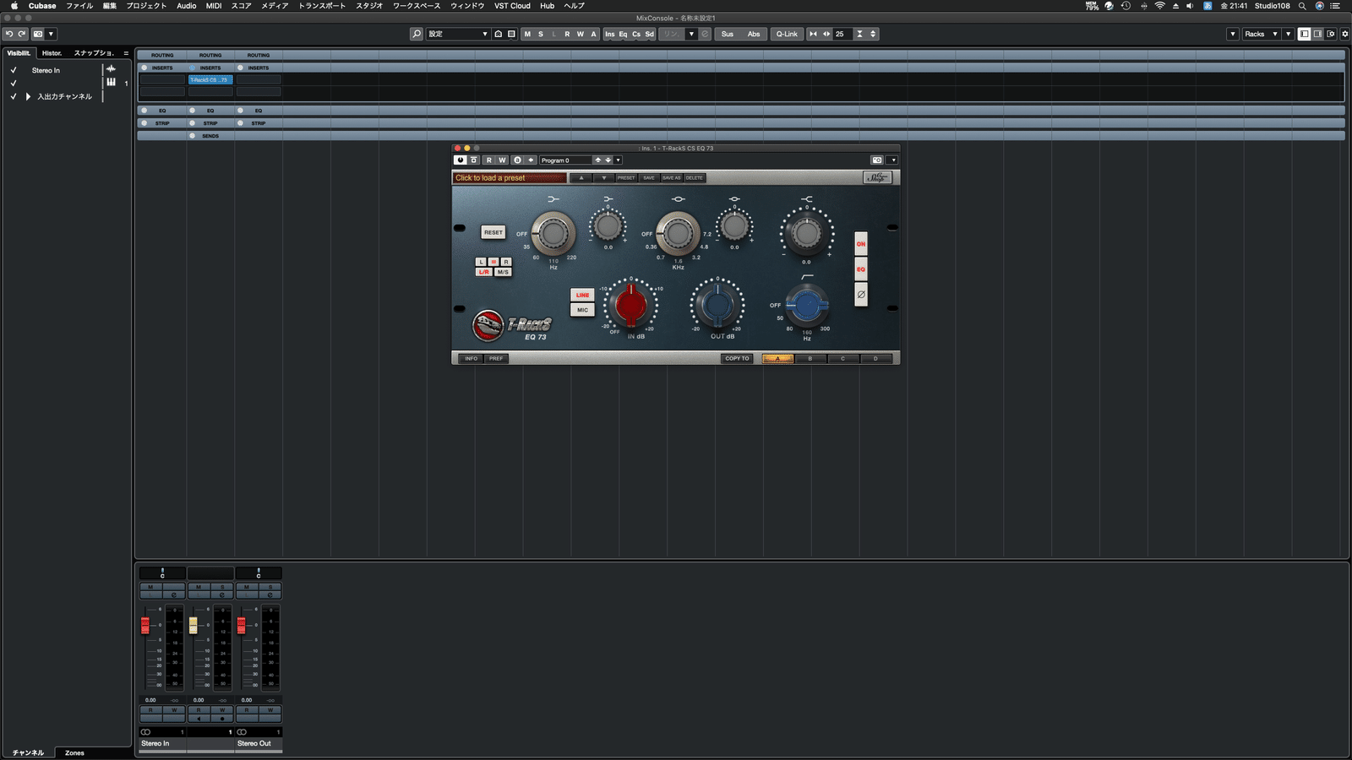Click the SAVE AS button
This screenshot has width=1352, height=760.
pyautogui.click(x=672, y=177)
